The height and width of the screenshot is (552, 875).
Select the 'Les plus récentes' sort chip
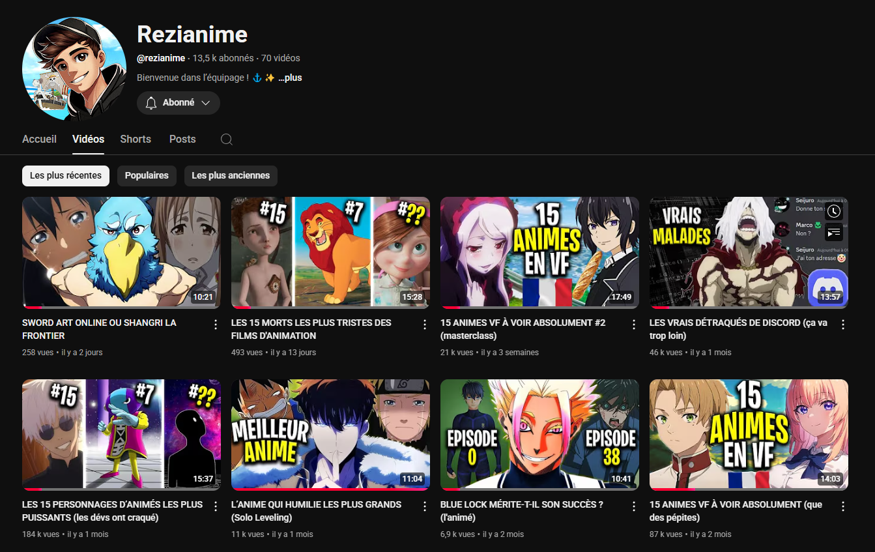[x=66, y=176]
